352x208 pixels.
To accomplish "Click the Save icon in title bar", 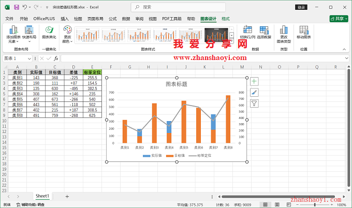I will [x=17, y=7].
